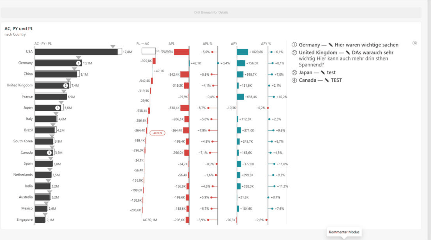Viewport: 431px width, 240px height.
Task: Click the pencil icon in Germany comment
Action: click(x=331, y=45)
